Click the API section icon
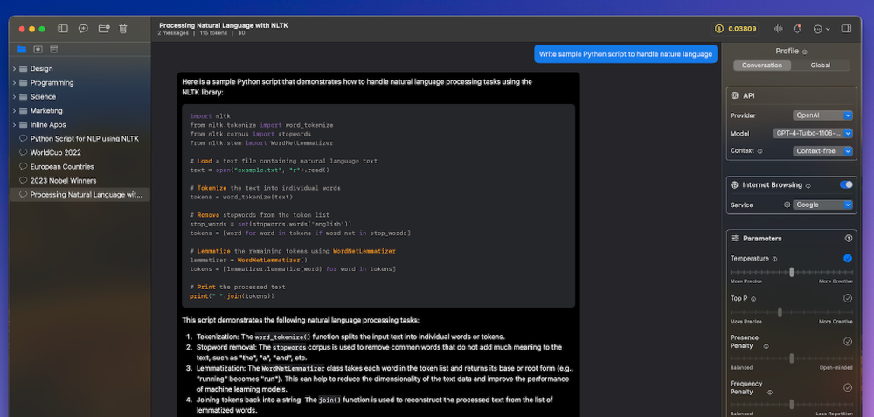 (x=735, y=95)
